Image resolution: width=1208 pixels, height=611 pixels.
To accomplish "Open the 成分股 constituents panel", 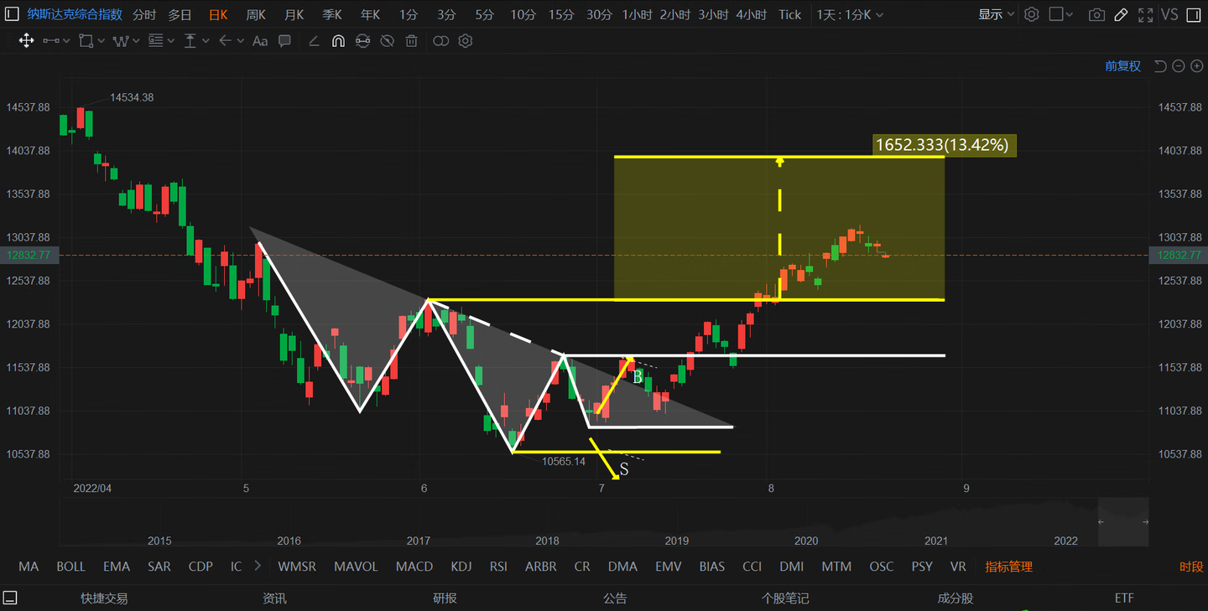I will tap(955, 598).
